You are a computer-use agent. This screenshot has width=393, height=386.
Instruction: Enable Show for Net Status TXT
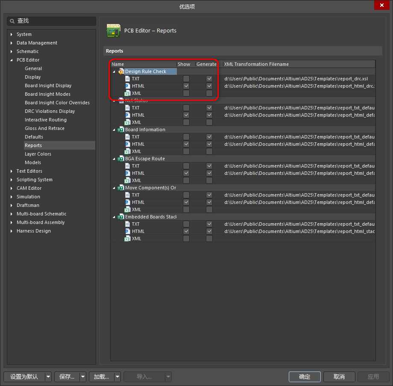coord(186,108)
